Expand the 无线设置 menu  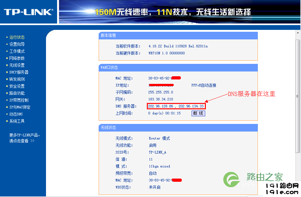(x=17, y=65)
